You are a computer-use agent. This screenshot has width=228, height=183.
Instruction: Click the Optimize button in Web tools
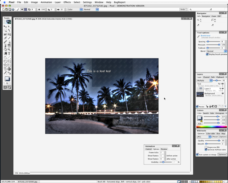222,155
